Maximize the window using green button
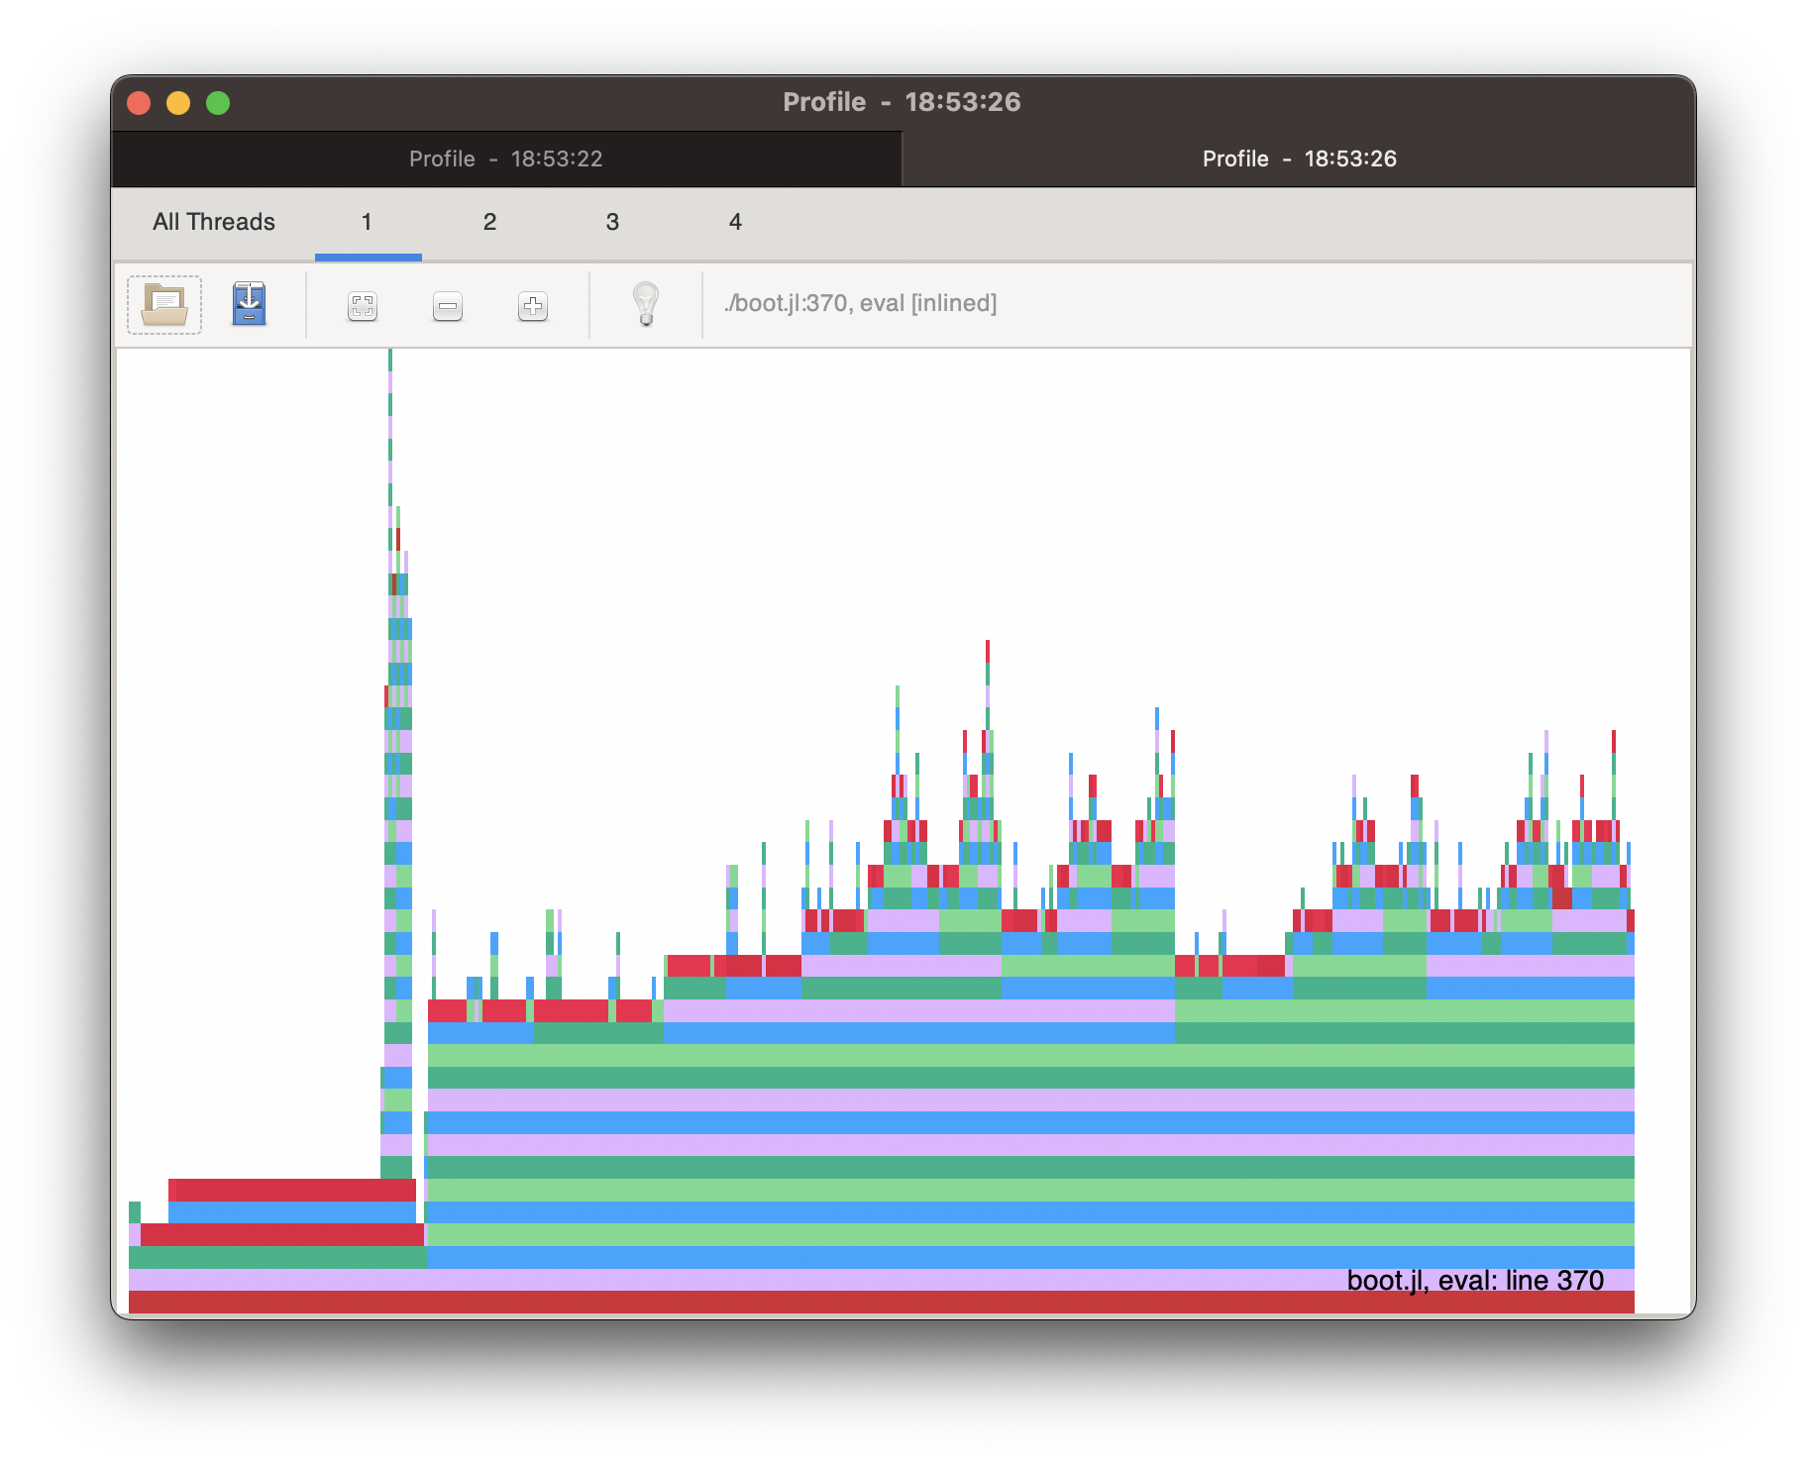Viewport: 1807px width, 1466px height. [x=218, y=103]
